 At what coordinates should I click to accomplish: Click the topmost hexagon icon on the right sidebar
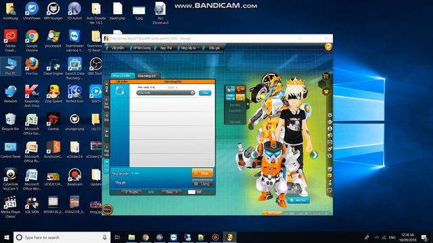(x=326, y=76)
